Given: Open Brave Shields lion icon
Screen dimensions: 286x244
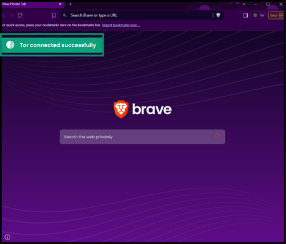Looking at the screenshot, I should 218,15.
